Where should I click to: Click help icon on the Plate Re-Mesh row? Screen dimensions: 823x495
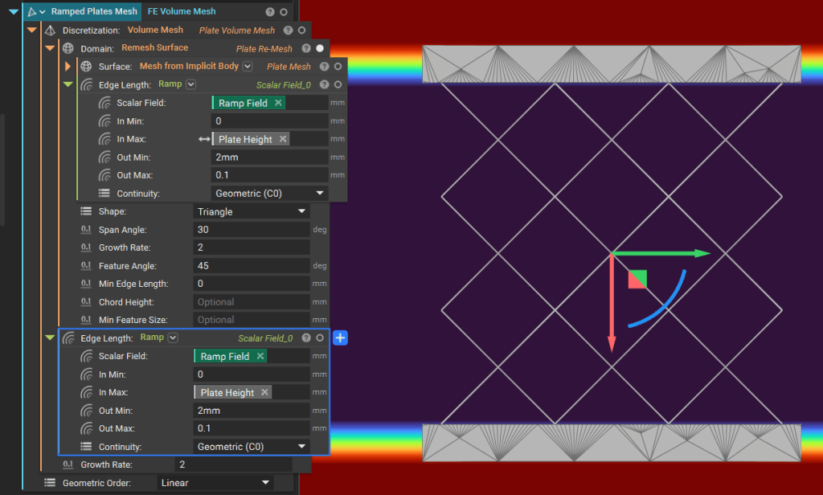[306, 48]
